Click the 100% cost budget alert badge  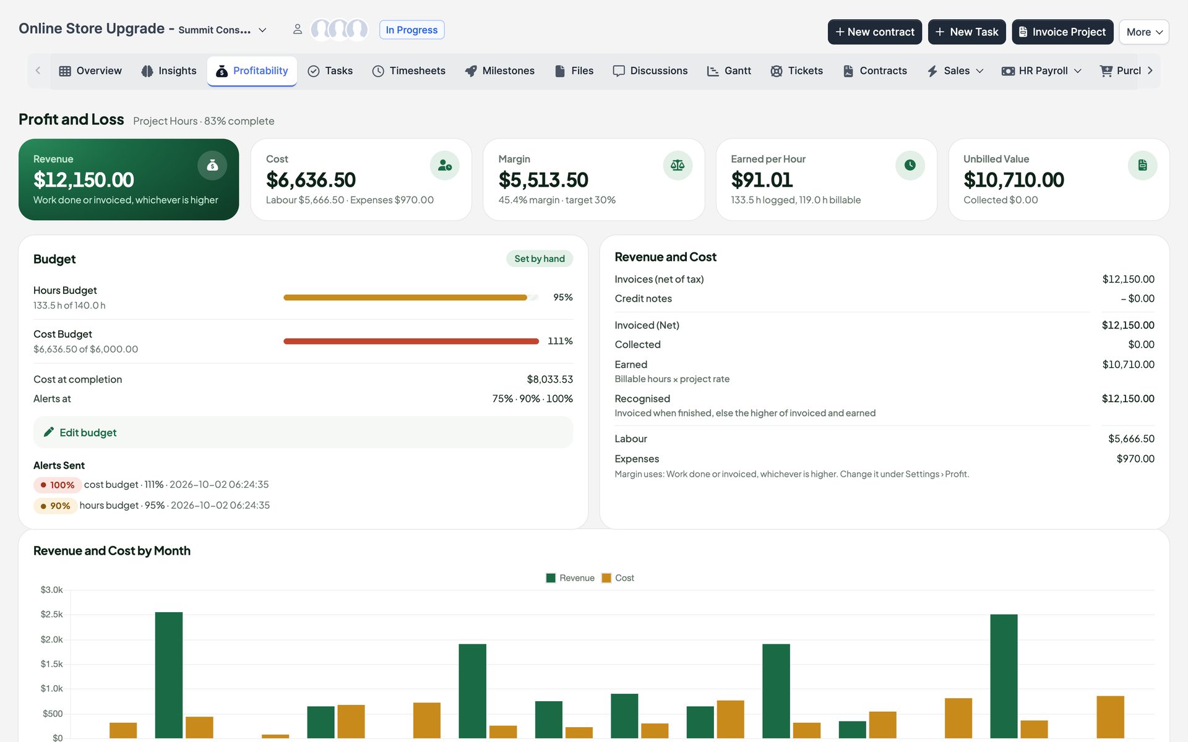coord(57,485)
